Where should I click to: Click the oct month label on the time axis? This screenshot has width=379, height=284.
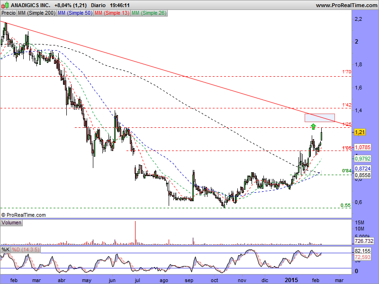[215, 280]
